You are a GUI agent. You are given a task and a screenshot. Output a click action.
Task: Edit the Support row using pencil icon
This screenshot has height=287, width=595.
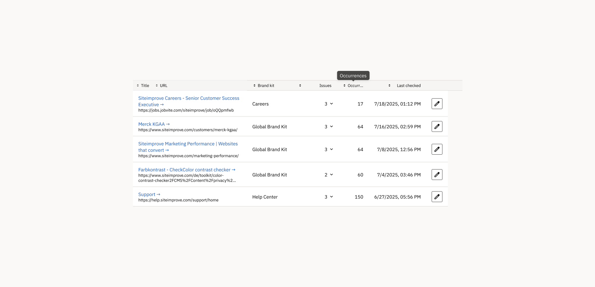(x=437, y=197)
